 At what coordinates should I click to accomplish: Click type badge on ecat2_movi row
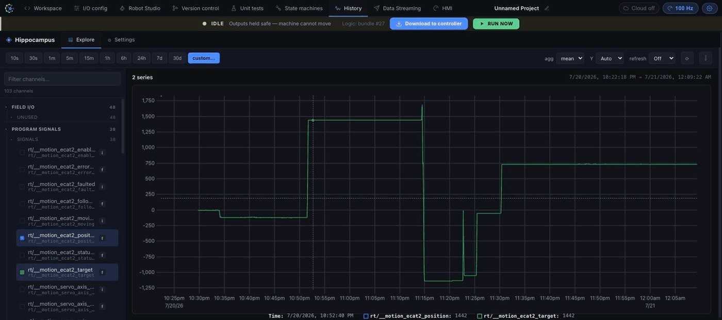(102, 221)
